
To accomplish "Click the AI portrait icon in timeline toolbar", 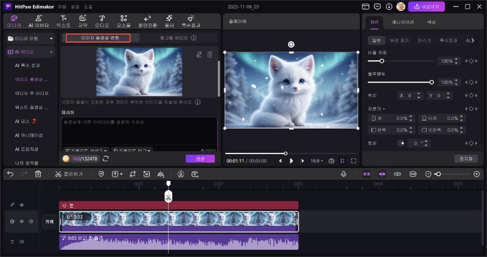I will [181, 174].
